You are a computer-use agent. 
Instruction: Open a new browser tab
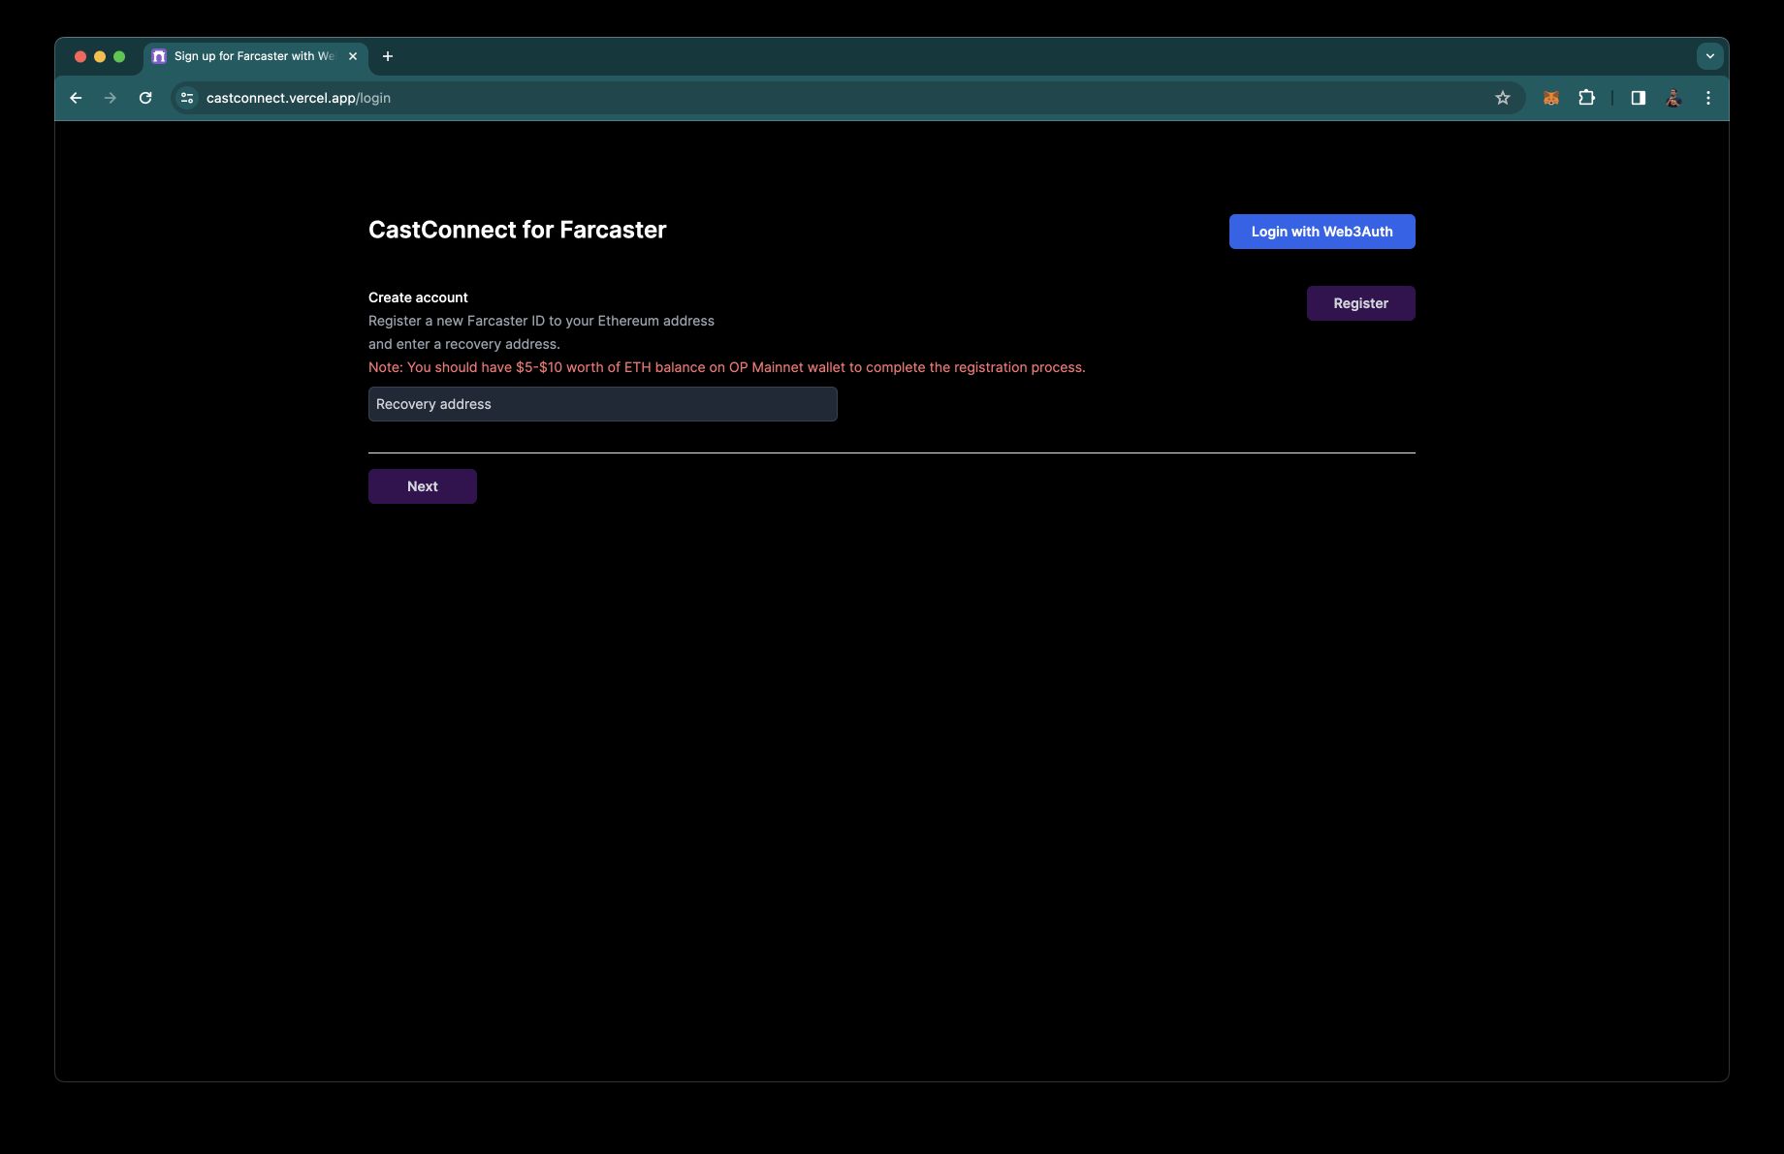point(388,56)
